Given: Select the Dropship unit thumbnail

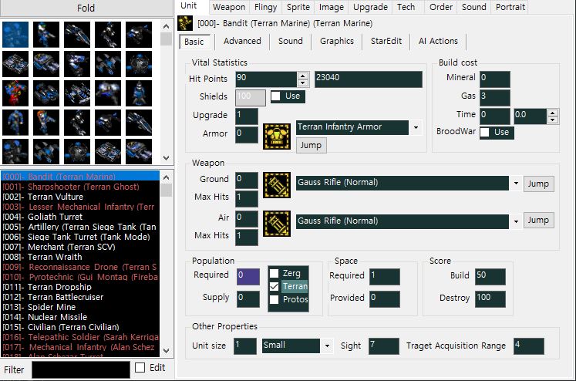Looking at the screenshot, I should [46, 93].
